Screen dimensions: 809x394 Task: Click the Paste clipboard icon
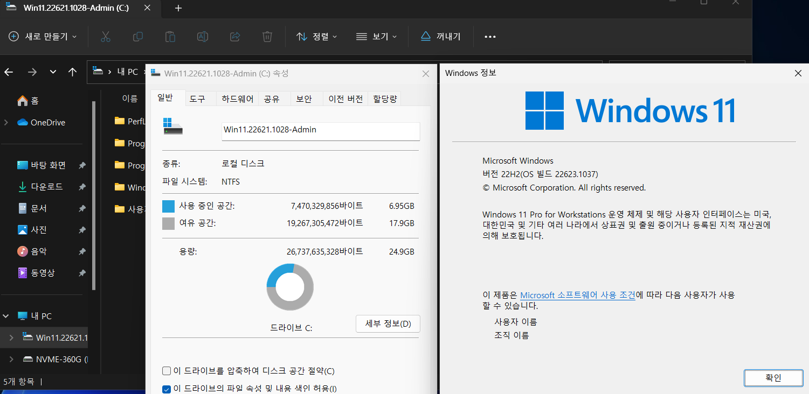click(x=170, y=37)
